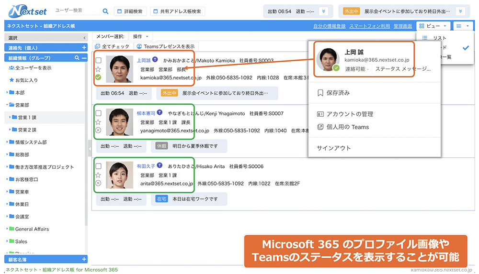
Task: Open 個人用の Teams menu entry
Action: (343, 127)
